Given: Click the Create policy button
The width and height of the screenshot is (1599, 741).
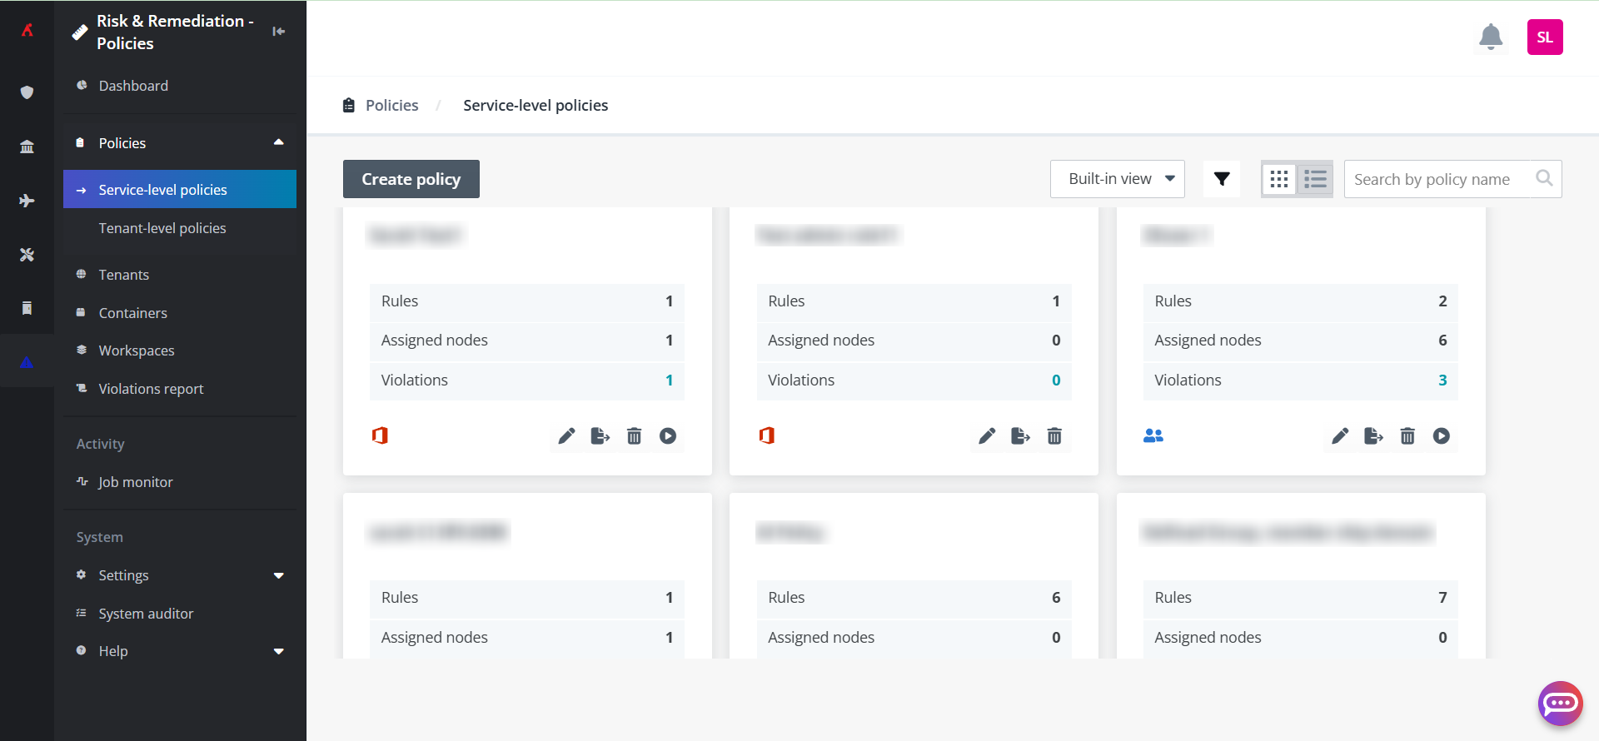Looking at the screenshot, I should pos(411,179).
